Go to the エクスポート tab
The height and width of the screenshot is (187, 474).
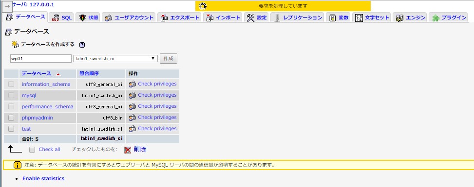(x=180, y=18)
